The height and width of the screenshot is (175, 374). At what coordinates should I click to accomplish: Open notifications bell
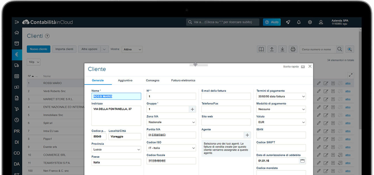pos(299,22)
